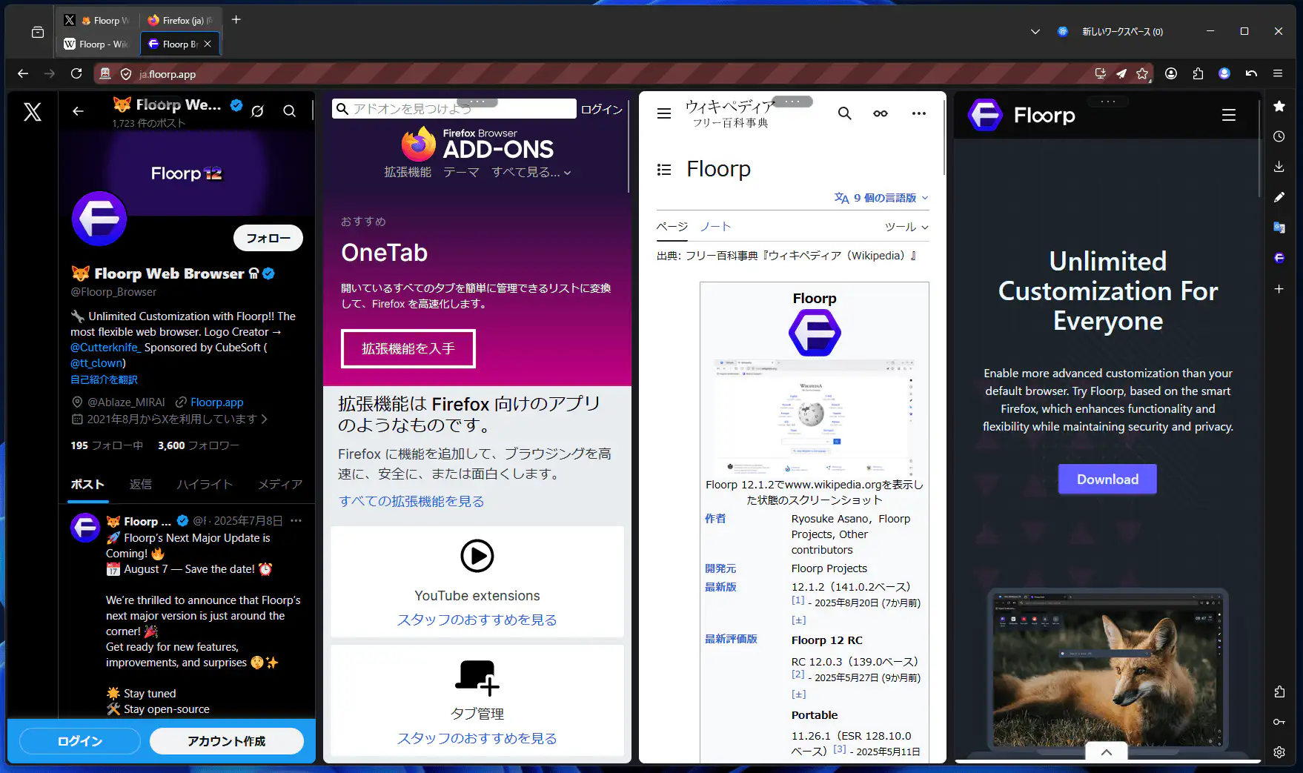The width and height of the screenshot is (1303, 773).
Task: Select the メディア tab on the X profile
Action: pyautogui.click(x=280, y=484)
